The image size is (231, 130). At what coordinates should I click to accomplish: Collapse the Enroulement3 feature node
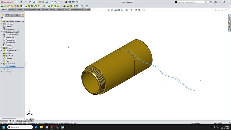click(1, 64)
